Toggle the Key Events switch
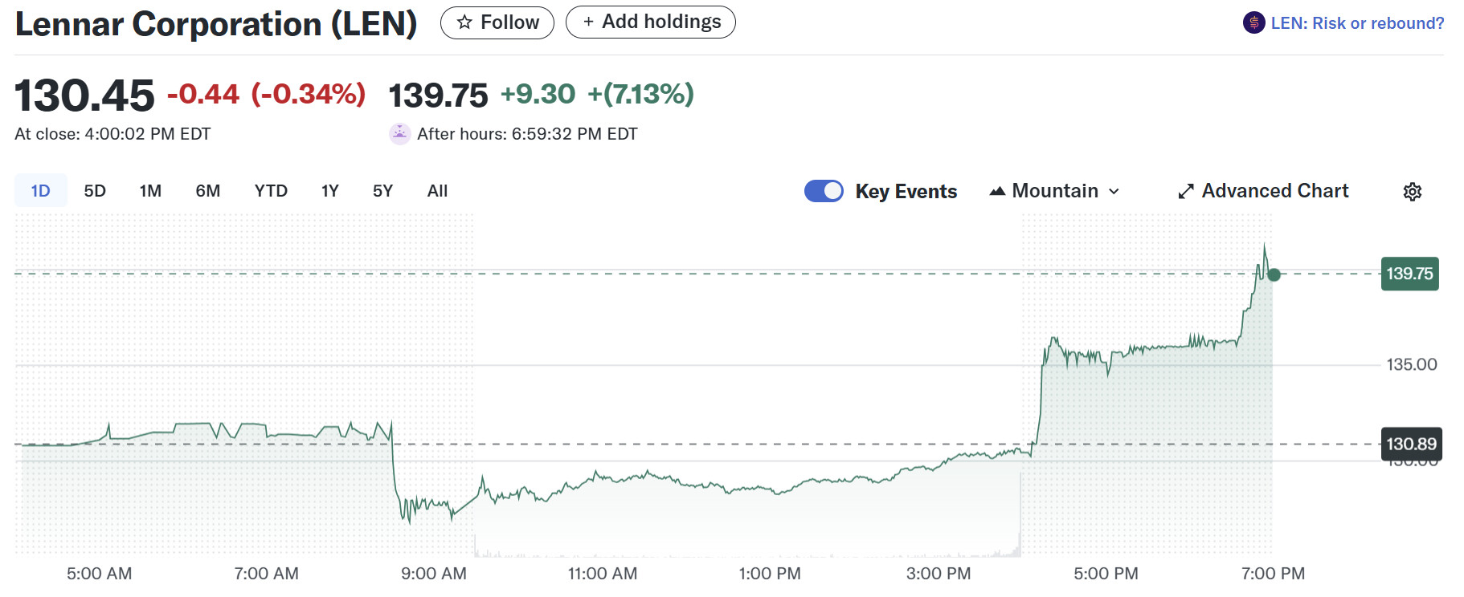The image size is (1464, 597). (x=824, y=191)
